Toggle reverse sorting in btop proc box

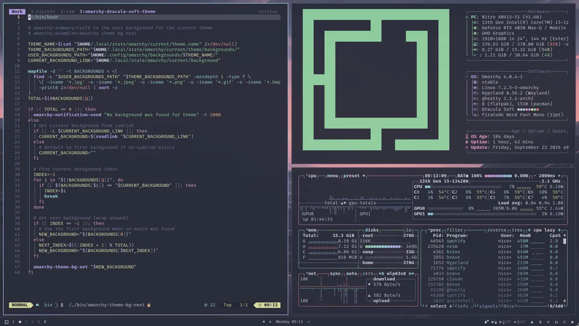pos(496,230)
